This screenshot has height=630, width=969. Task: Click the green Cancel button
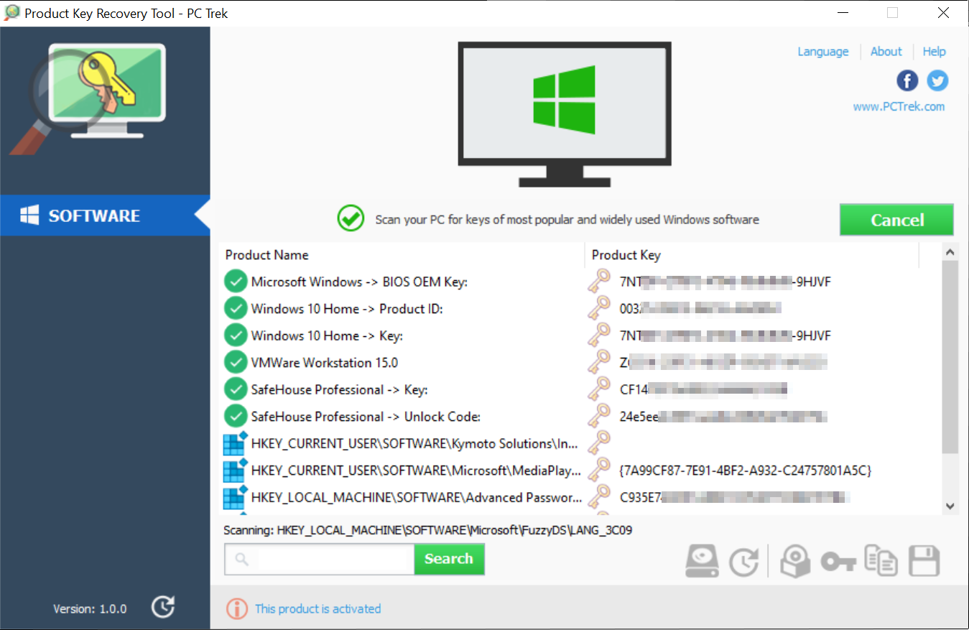896,220
